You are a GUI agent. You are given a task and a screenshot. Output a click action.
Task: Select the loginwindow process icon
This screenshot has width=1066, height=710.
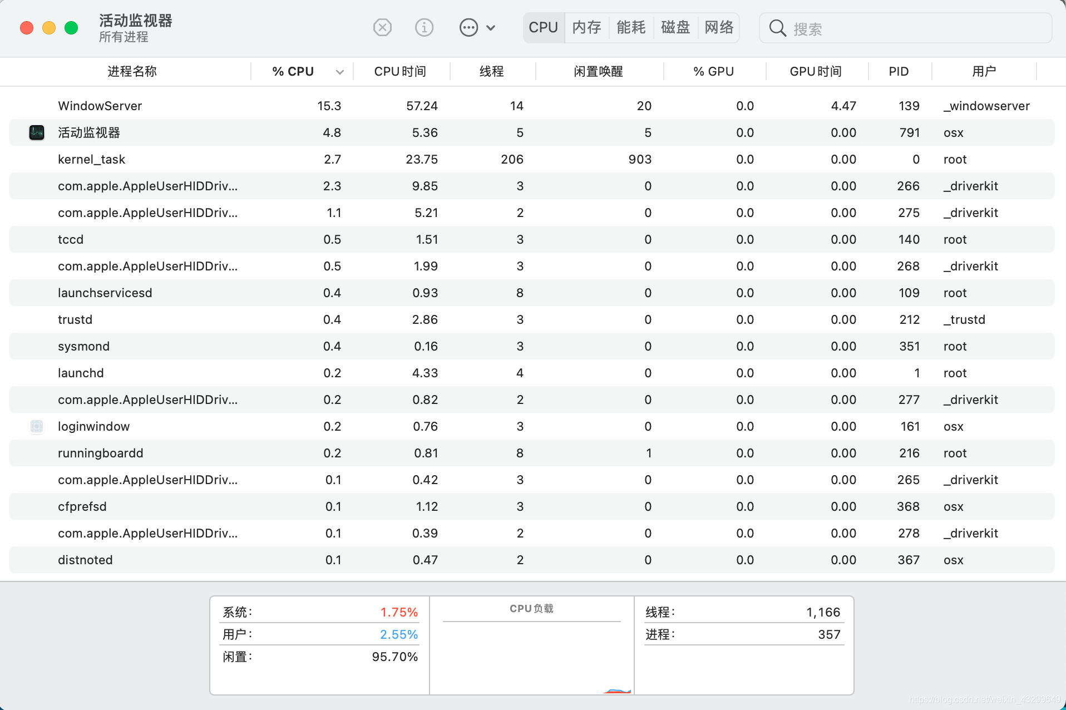pyautogui.click(x=37, y=426)
